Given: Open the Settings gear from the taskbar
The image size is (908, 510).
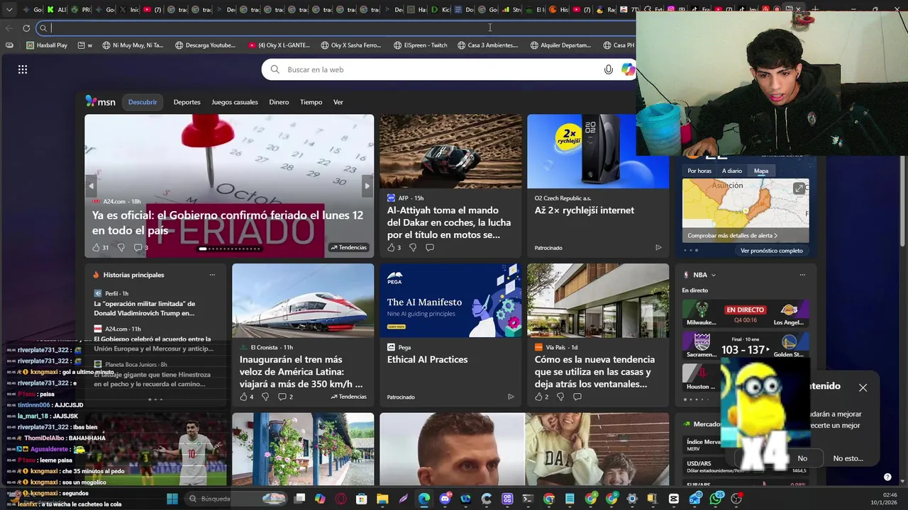Looking at the screenshot, I should click(x=632, y=499).
